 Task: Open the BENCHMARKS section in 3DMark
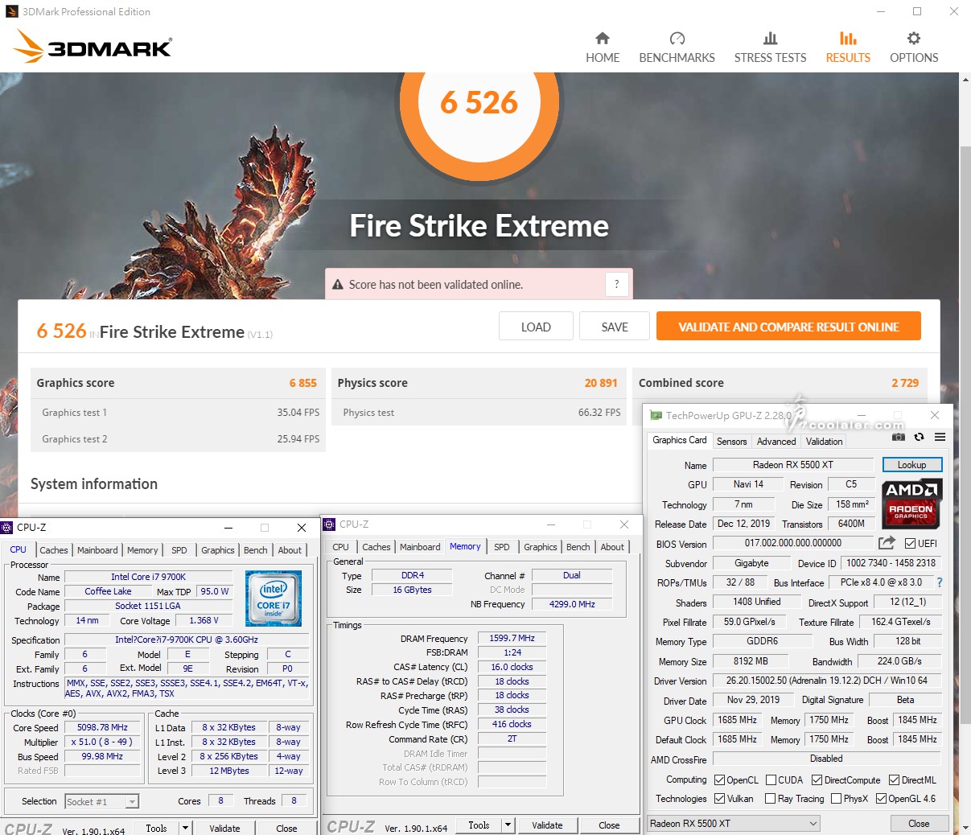(x=677, y=47)
